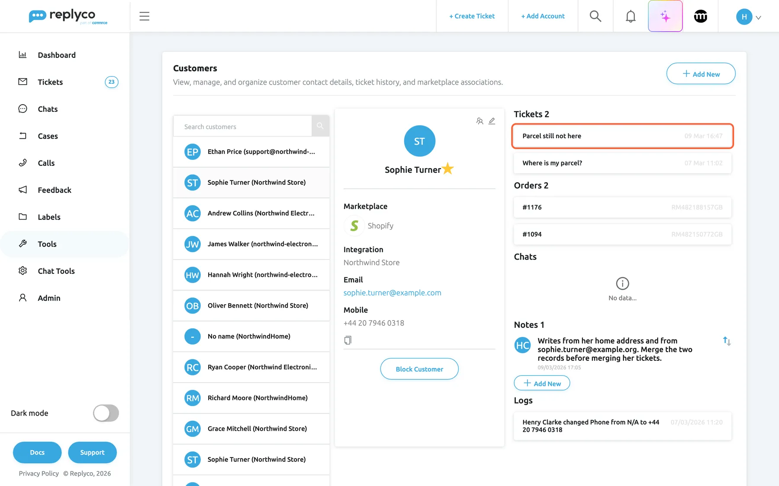Screen dimensions: 779x486
Task: Click the black round logo icon in header
Action: click(700, 16)
